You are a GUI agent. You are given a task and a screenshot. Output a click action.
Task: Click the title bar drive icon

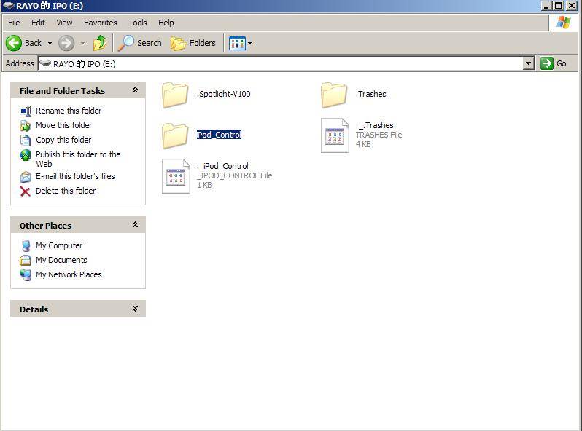(8, 5)
